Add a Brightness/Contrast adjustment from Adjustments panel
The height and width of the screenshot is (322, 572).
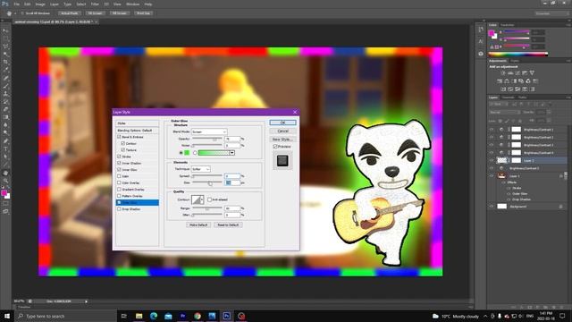[x=503, y=73]
